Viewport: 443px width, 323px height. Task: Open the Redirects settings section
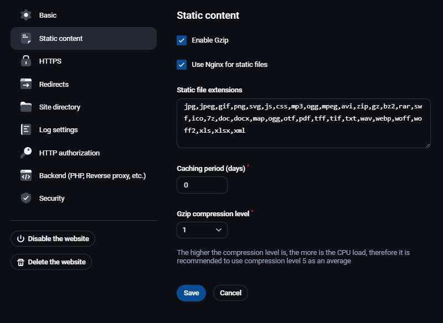[x=54, y=84]
